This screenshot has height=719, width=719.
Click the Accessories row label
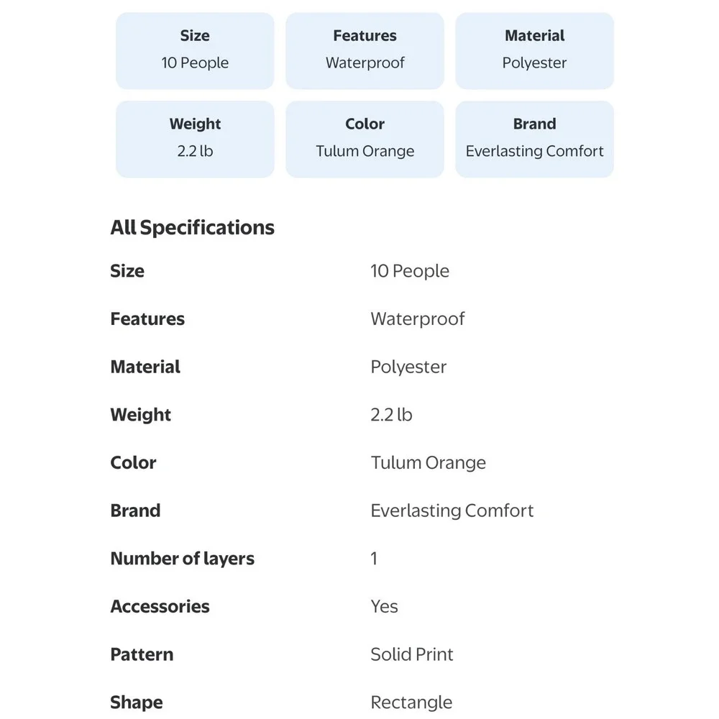tap(160, 606)
